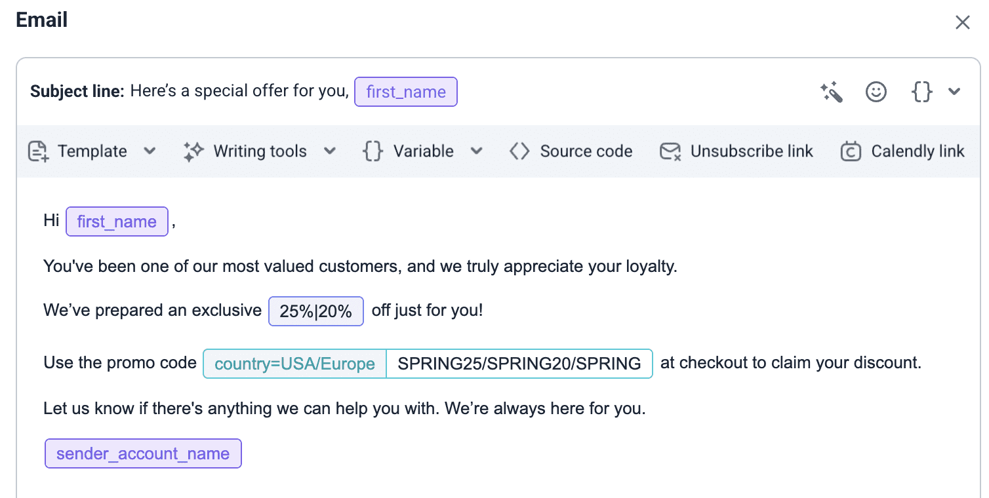This screenshot has width=989, height=498.
Task: Click the SPRING25/SPRING20/SPRING promo code tag
Action: [519, 364]
